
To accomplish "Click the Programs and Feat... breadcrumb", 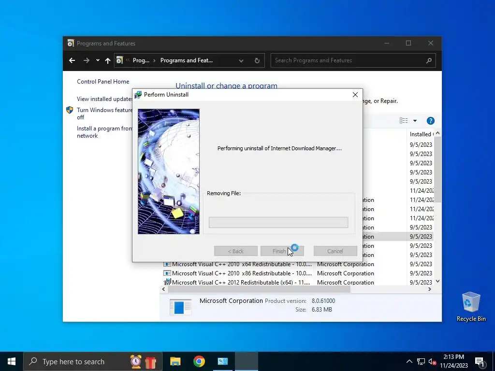I will (x=186, y=60).
